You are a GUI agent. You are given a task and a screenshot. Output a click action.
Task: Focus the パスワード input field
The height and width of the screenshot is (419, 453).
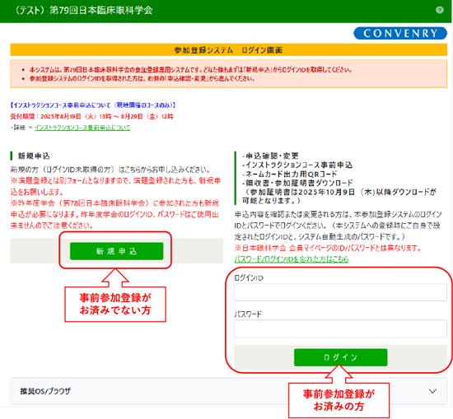(340, 328)
